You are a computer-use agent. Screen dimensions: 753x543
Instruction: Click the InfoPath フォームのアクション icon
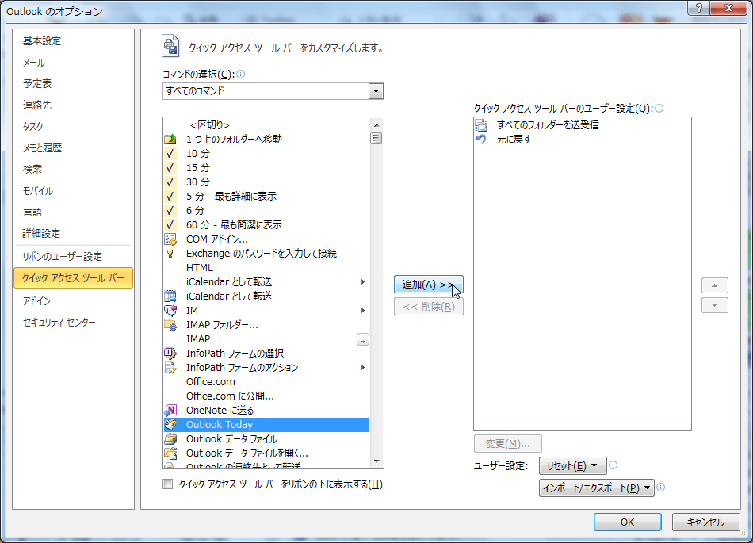click(170, 368)
